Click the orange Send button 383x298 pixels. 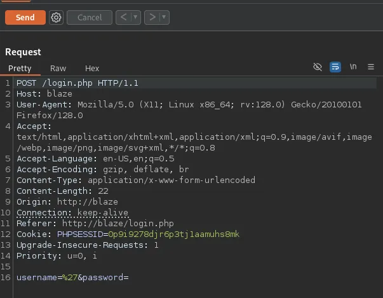click(25, 18)
